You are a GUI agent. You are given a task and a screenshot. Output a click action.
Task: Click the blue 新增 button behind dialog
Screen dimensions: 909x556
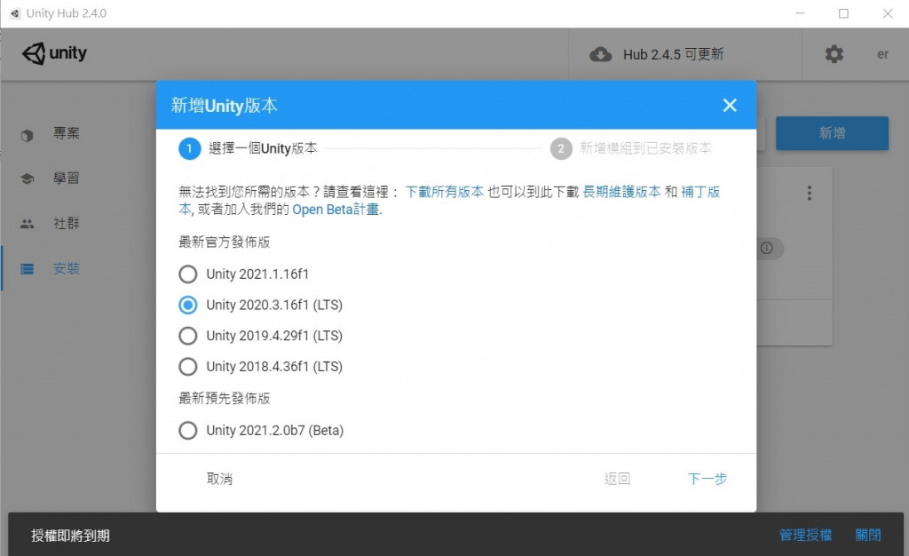click(x=832, y=133)
